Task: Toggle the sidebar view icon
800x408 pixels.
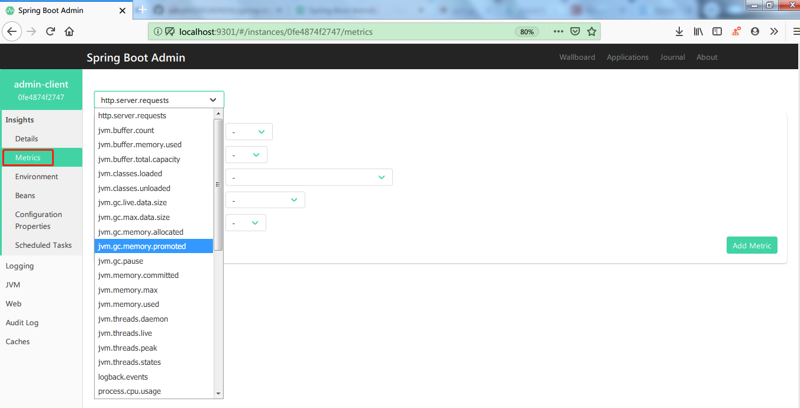Action: tap(717, 31)
